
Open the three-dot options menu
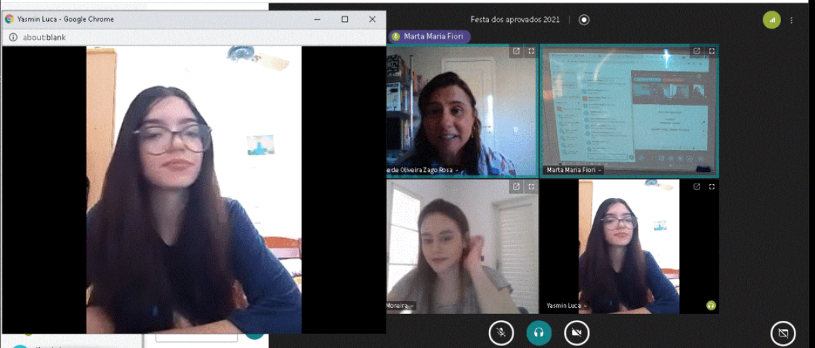(x=791, y=20)
